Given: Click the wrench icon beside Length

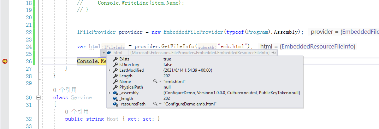Looking at the screenshot, I should click(x=115, y=76).
